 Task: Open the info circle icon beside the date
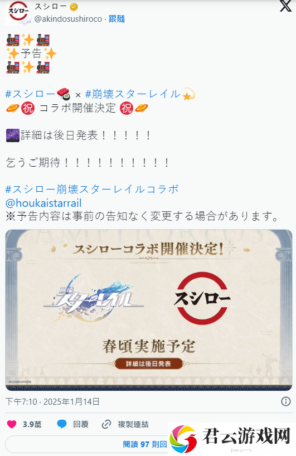286,401
